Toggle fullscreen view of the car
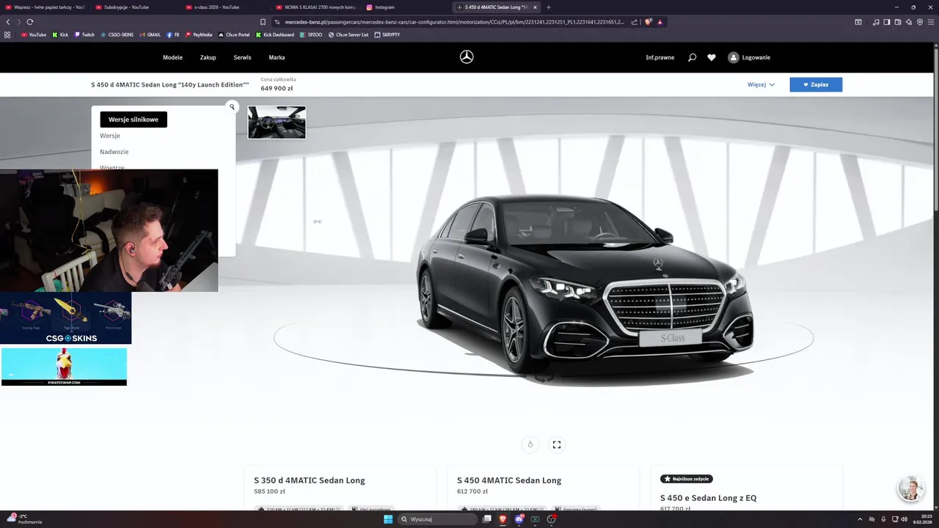Viewport: 939px width, 528px height. [557, 444]
